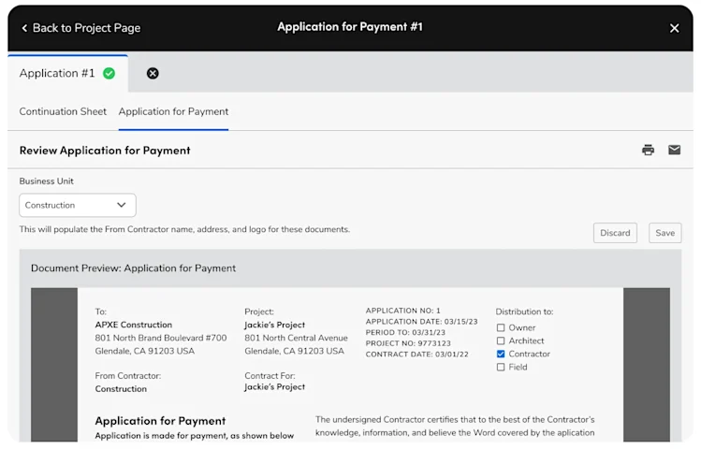Viewport: 701px width, 449px height.
Task: Click '801 North Brand Boulevard #700' address
Action: [x=160, y=339]
